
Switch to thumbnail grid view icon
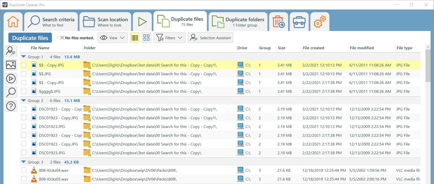pyautogui.click(x=146, y=38)
